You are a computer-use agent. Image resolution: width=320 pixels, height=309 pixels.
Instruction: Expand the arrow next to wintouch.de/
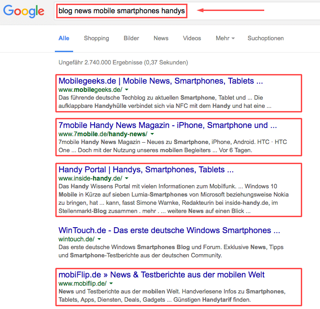tap(99, 239)
